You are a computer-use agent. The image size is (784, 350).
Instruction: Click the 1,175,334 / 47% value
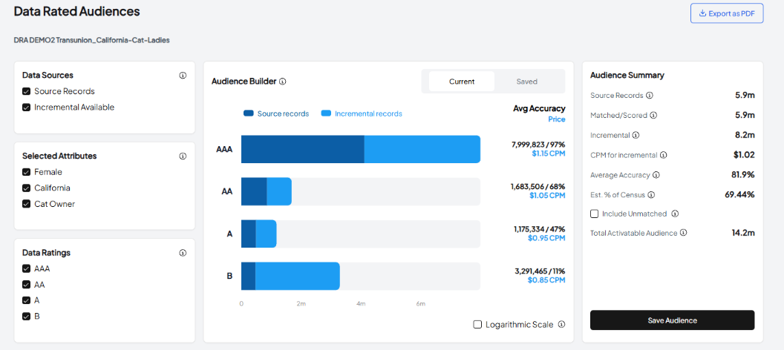point(540,228)
